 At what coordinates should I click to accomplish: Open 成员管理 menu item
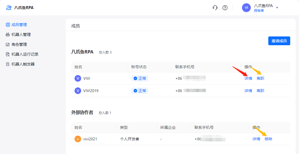pos(19,25)
